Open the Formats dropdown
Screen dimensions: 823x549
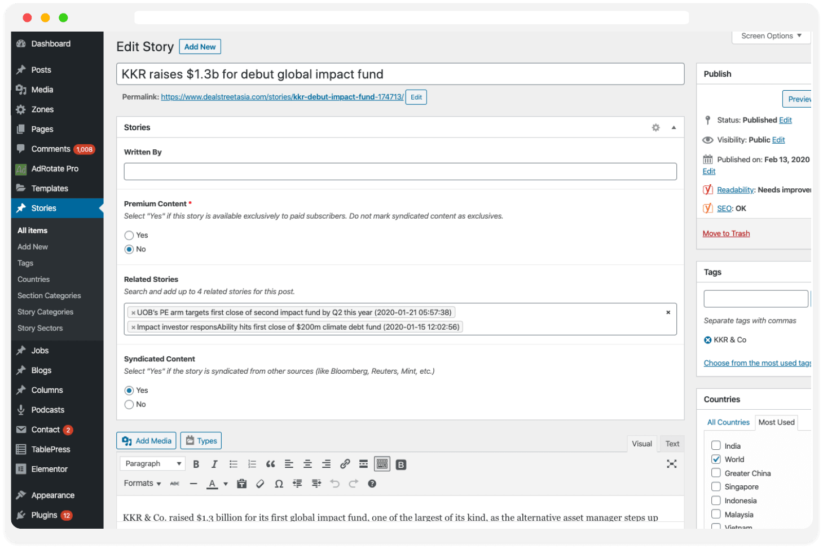(x=142, y=484)
